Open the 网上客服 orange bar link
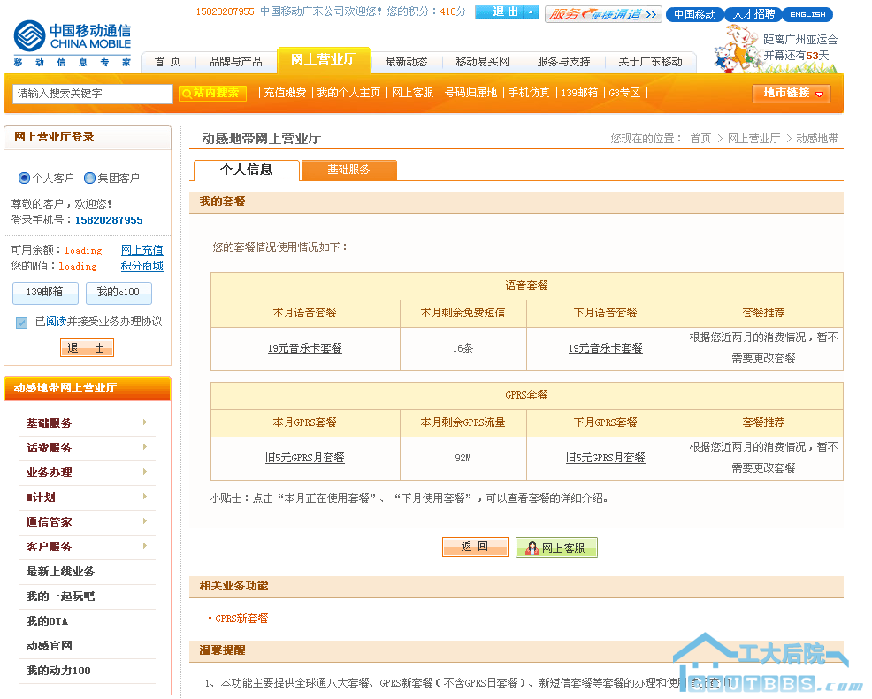This screenshot has width=872, height=699. [413, 93]
